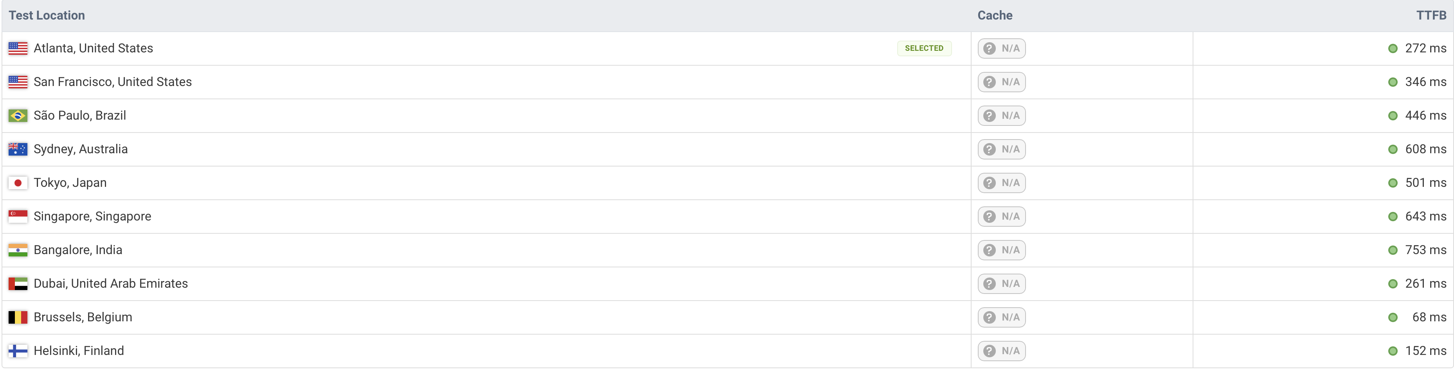Select the Dubai, United Arab Emirates location
1454x369 pixels.
(x=111, y=283)
